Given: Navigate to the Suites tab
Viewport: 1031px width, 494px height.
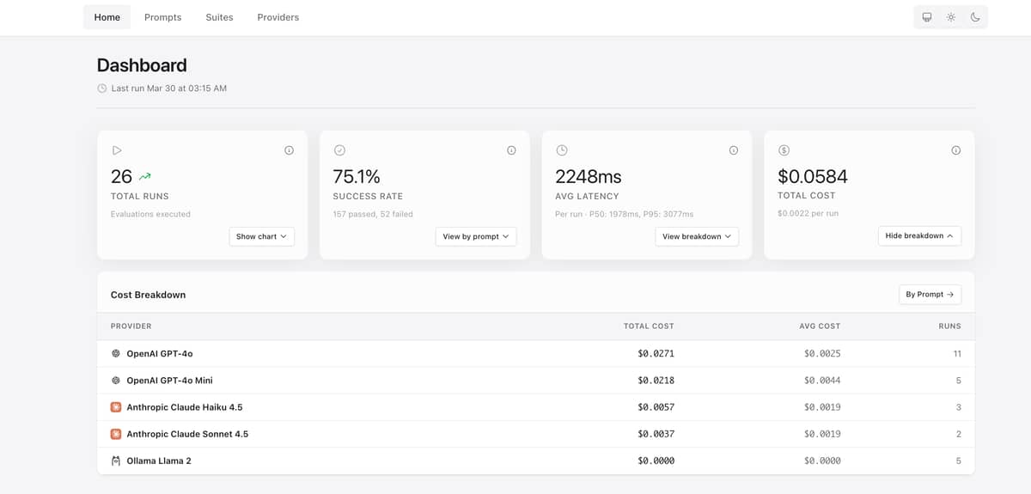Looking at the screenshot, I should coord(219,17).
